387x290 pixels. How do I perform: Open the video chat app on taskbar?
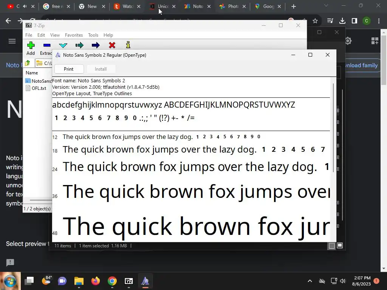point(62,281)
